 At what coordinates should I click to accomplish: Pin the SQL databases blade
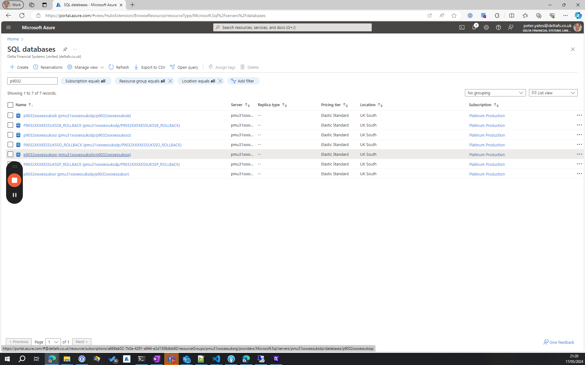tap(65, 49)
